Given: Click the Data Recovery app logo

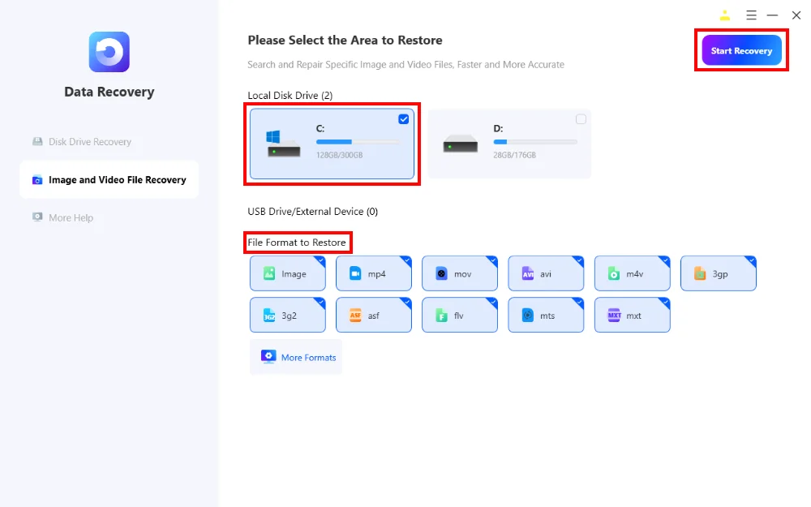Looking at the screenshot, I should (109, 52).
